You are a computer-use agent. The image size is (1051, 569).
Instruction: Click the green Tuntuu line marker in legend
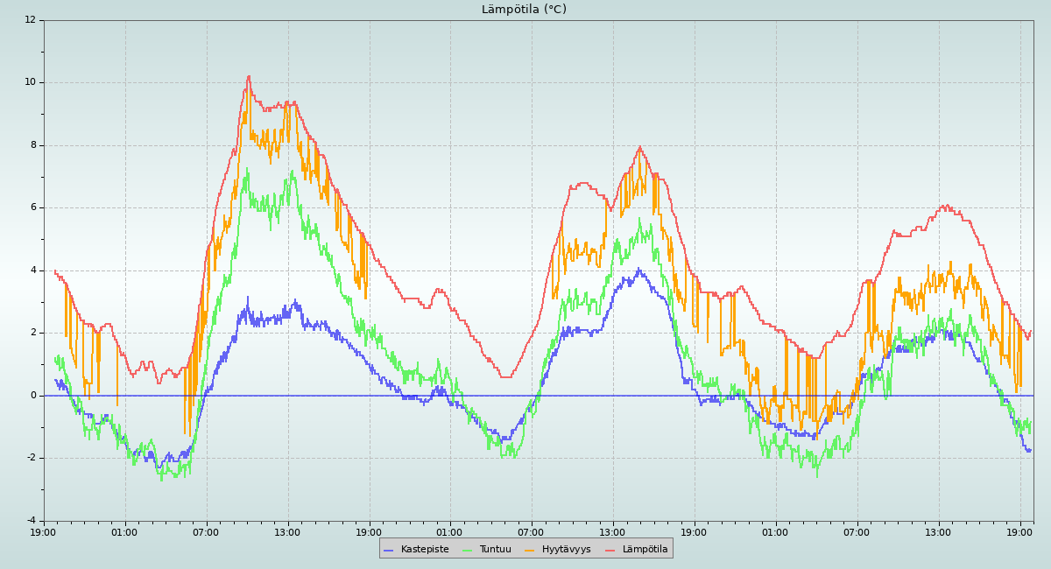[x=467, y=550]
